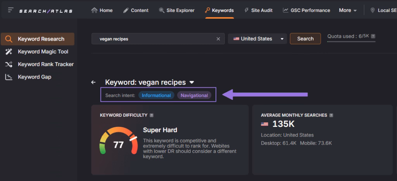Expand the More menu in top navigation

[x=347, y=10]
